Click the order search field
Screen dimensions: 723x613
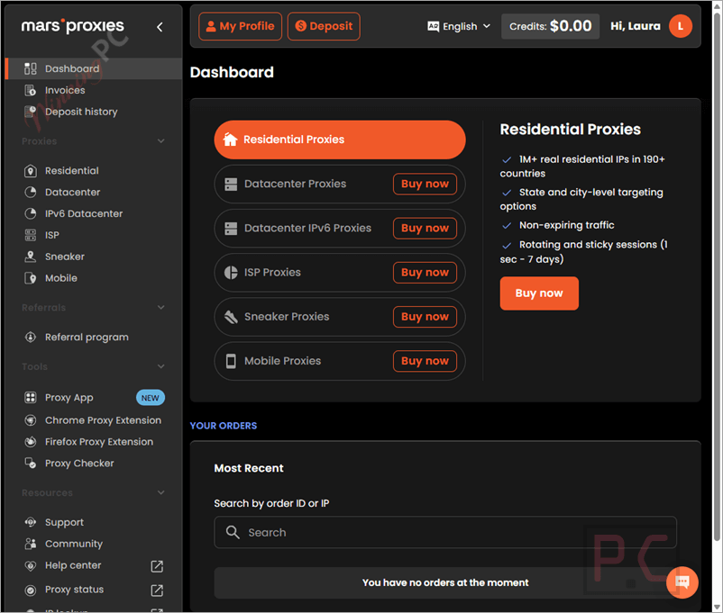[x=445, y=532]
